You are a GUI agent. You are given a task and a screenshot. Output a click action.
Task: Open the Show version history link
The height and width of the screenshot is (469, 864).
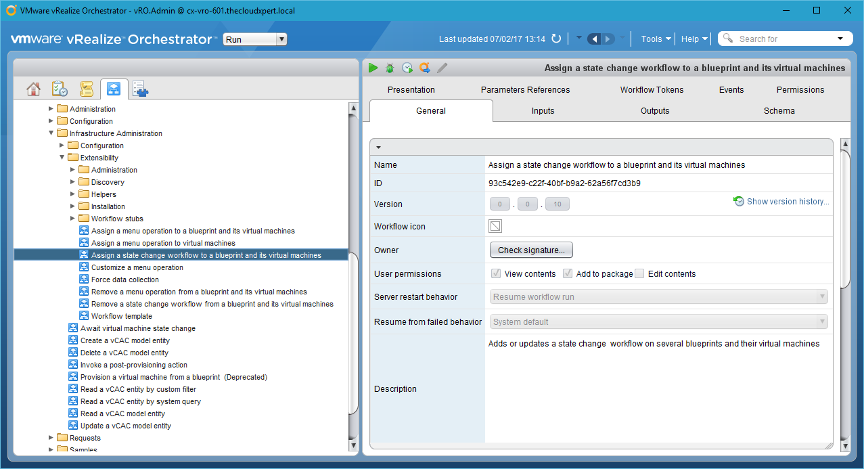pyautogui.click(x=788, y=202)
